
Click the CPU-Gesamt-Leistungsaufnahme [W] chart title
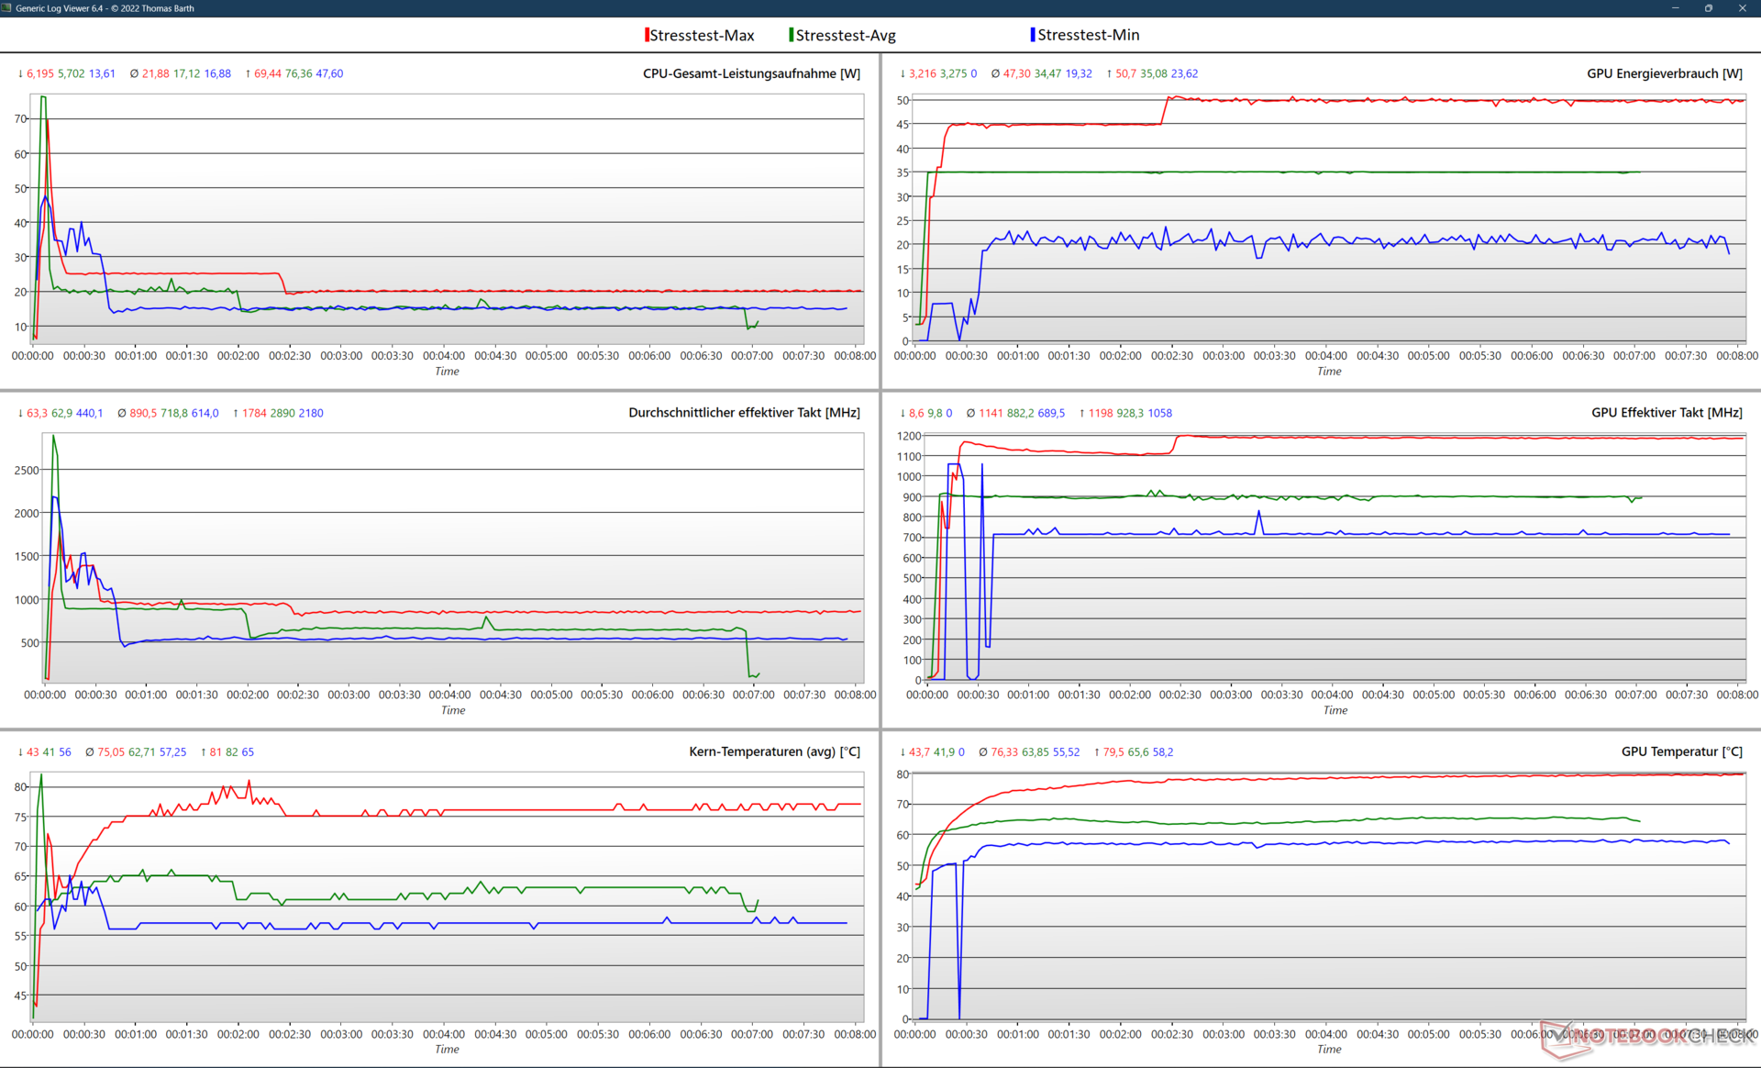(x=751, y=73)
